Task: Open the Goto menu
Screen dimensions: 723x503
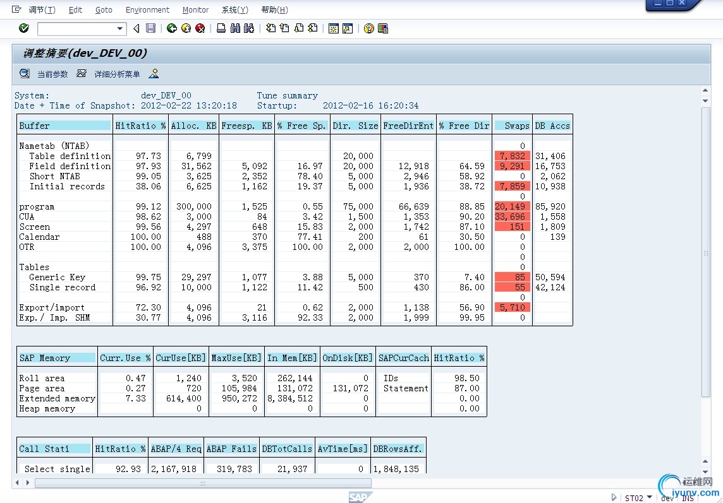Action: [104, 9]
